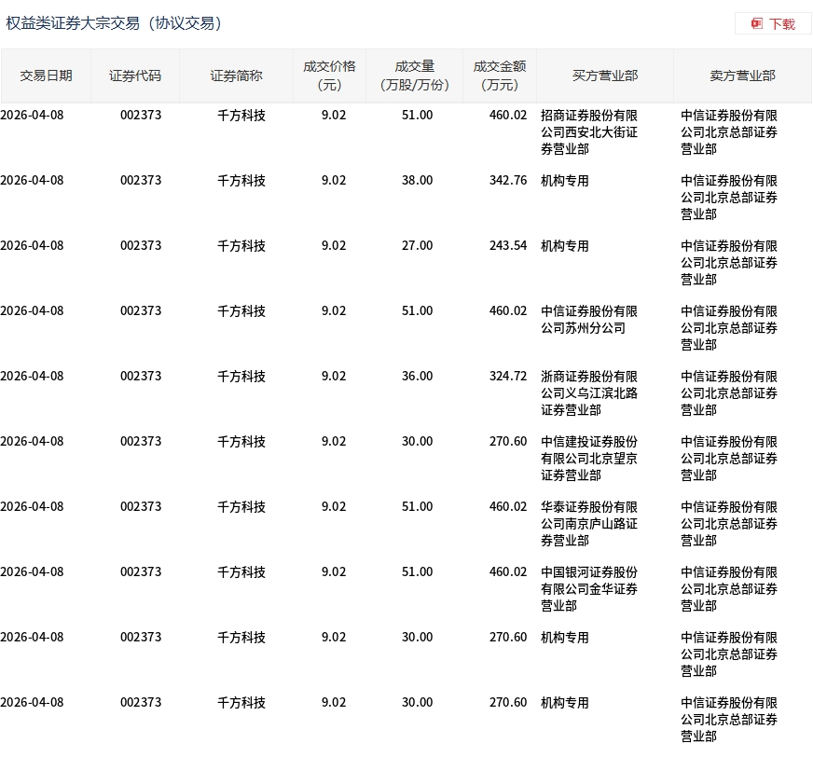The height and width of the screenshot is (757, 813).
Task: Select buyer 中信建投证券北京望京证券营业部
Action: (x=589, y=459)
